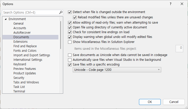Collapse the Environment tree node
Image resolution: width=188 pixels, height=109 pixels.
[6, 19]
